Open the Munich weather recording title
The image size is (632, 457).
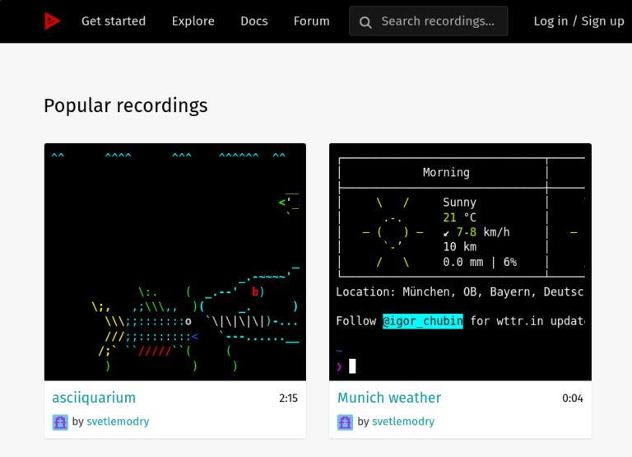pyautogui.click(x=389, y=398)
